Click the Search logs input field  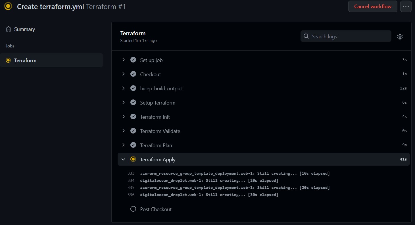[346, 36]
